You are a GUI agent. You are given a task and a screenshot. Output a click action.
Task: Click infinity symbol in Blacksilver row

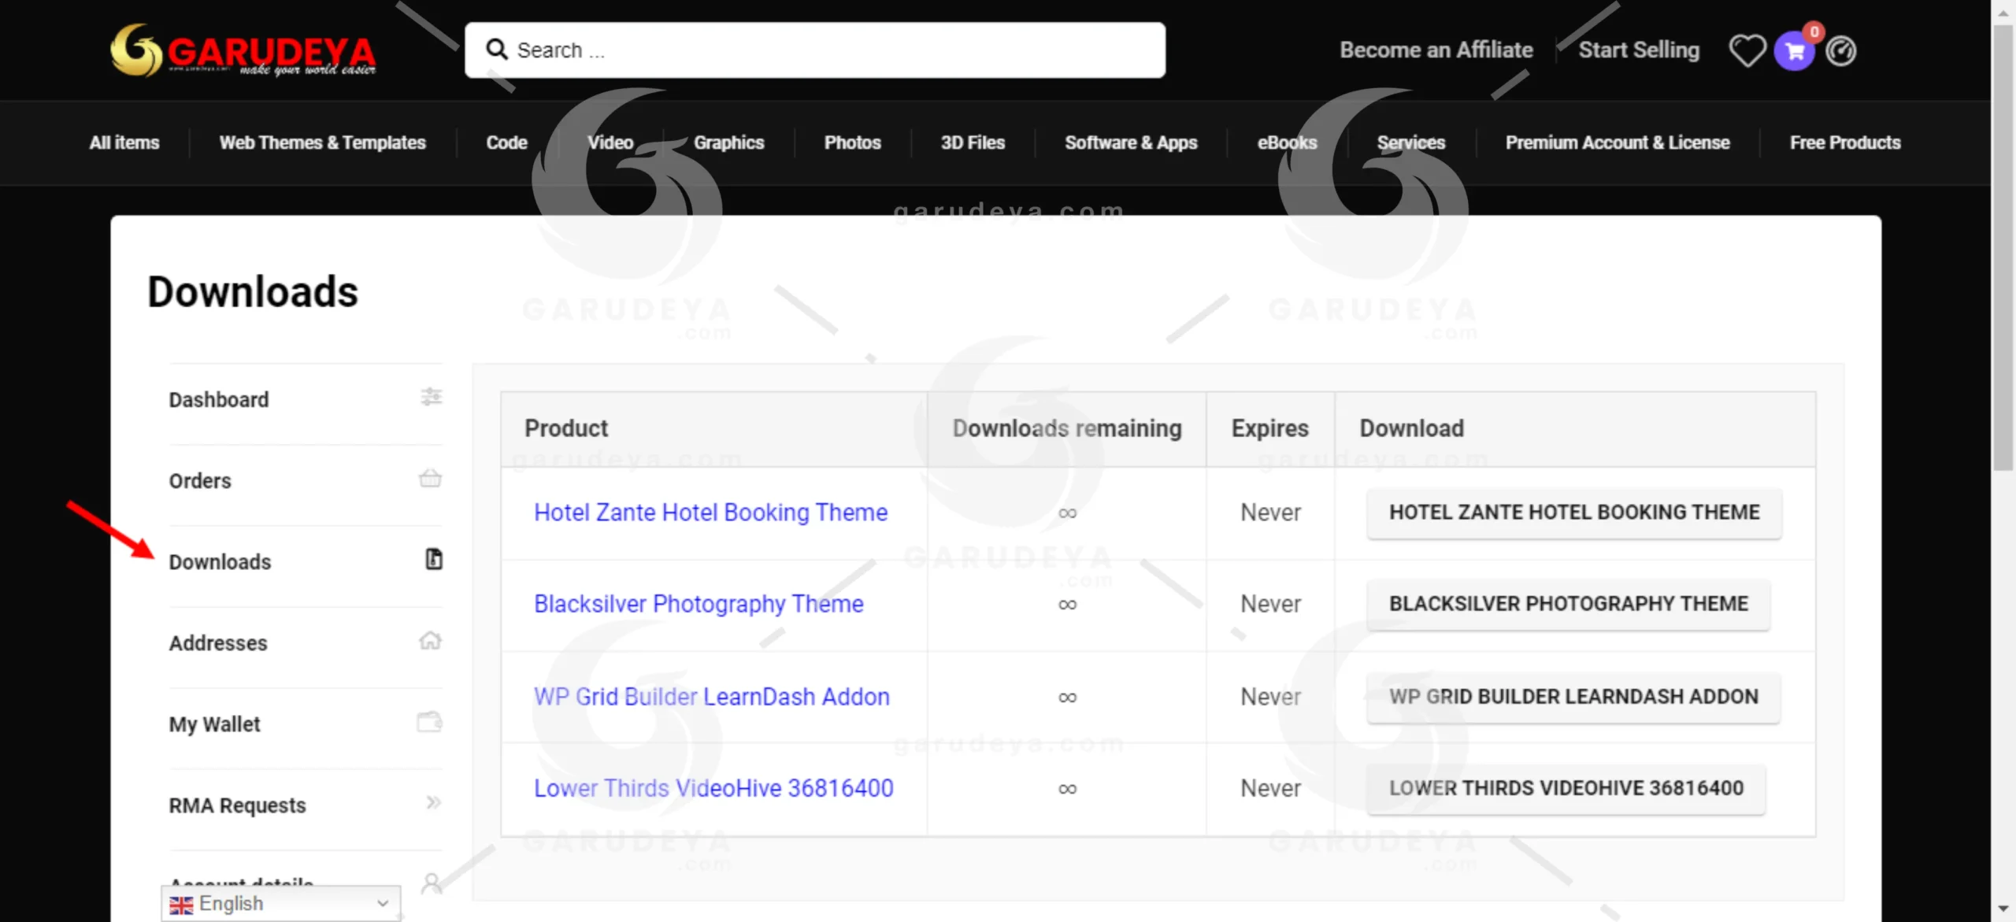pos(1067,605)
